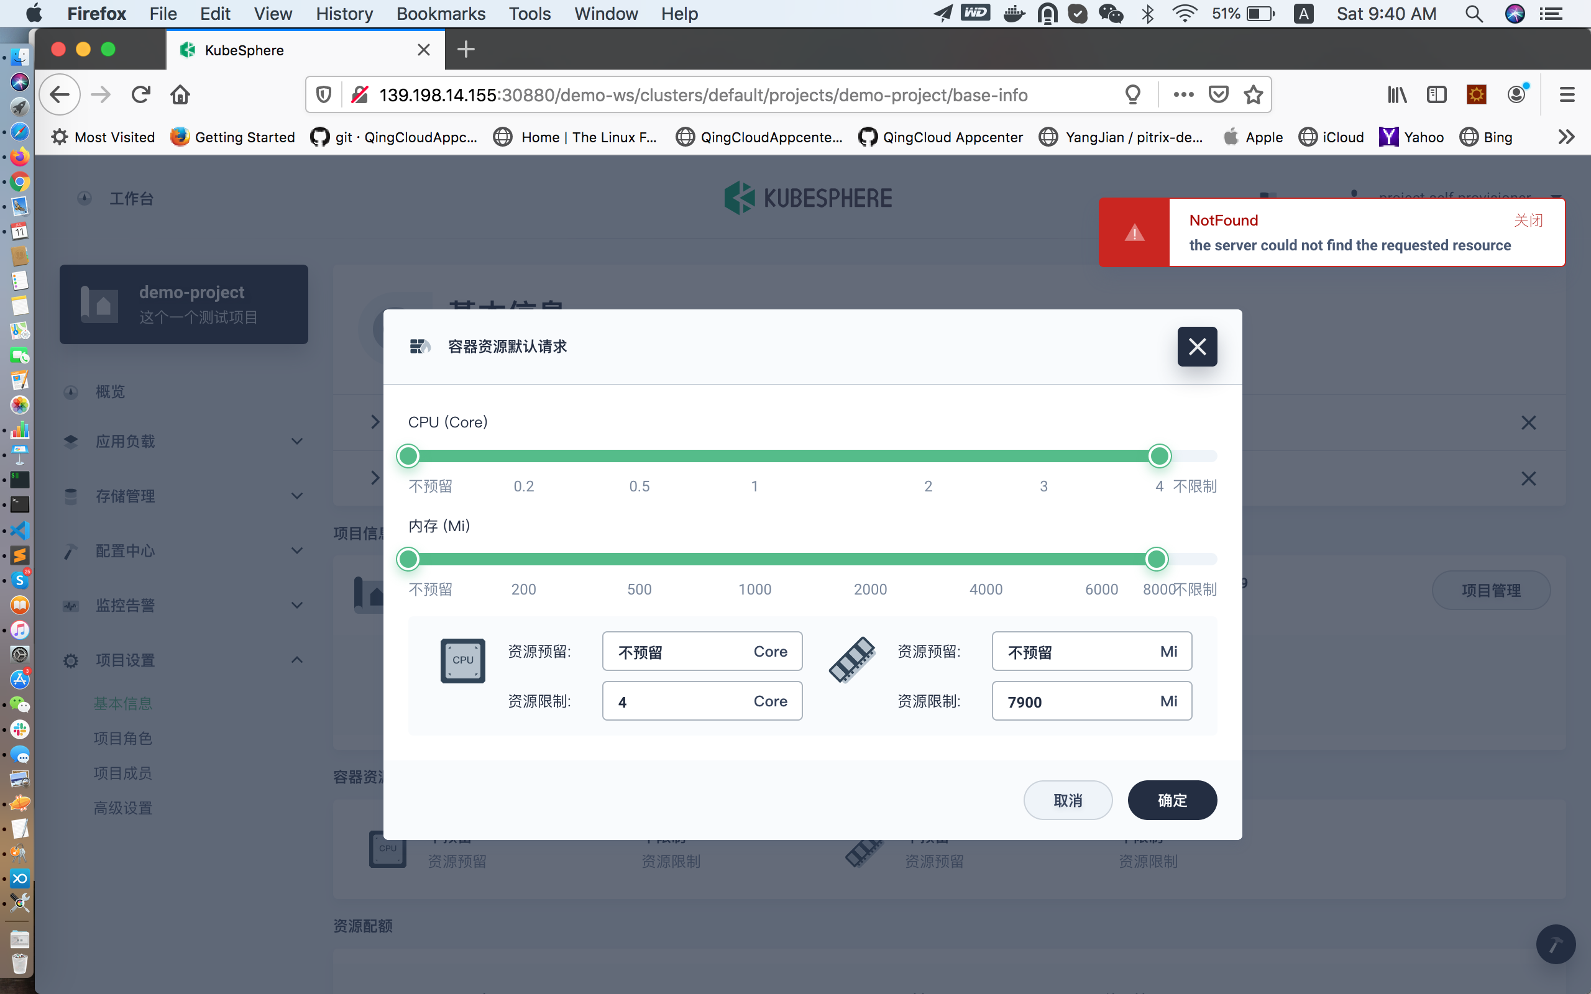Close the resource request dialog
The height and width of the screenshot is (994, 1591).
pos(1196,347)
